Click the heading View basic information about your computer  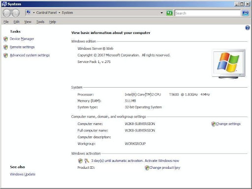[111, 33]
